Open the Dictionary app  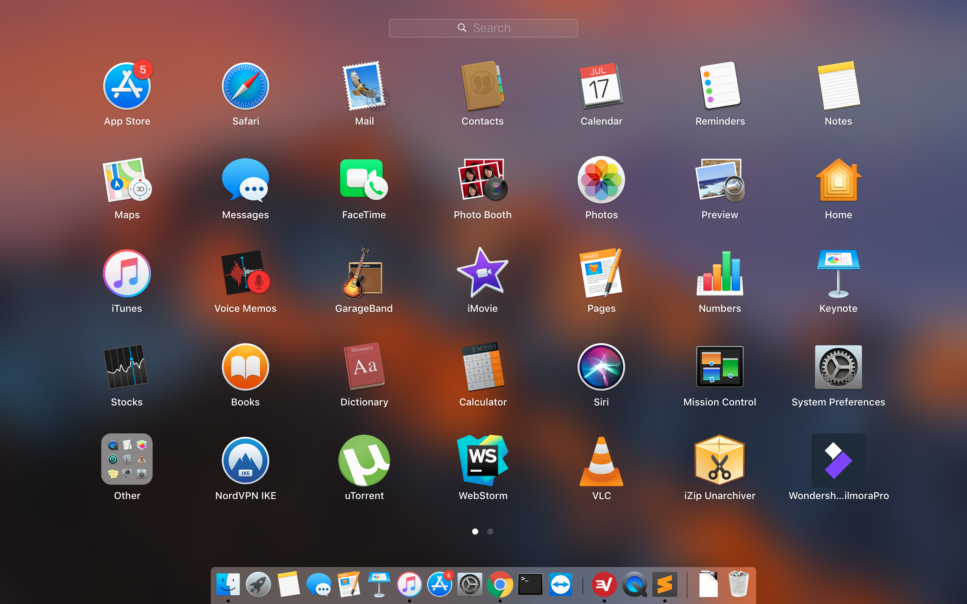[365, 367]
